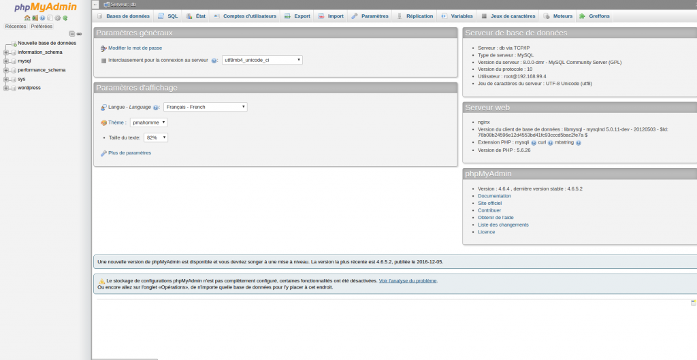Open the Taille du texte dropdown
This screenshot has height=360, width=697.
click(x=156, y=137)
